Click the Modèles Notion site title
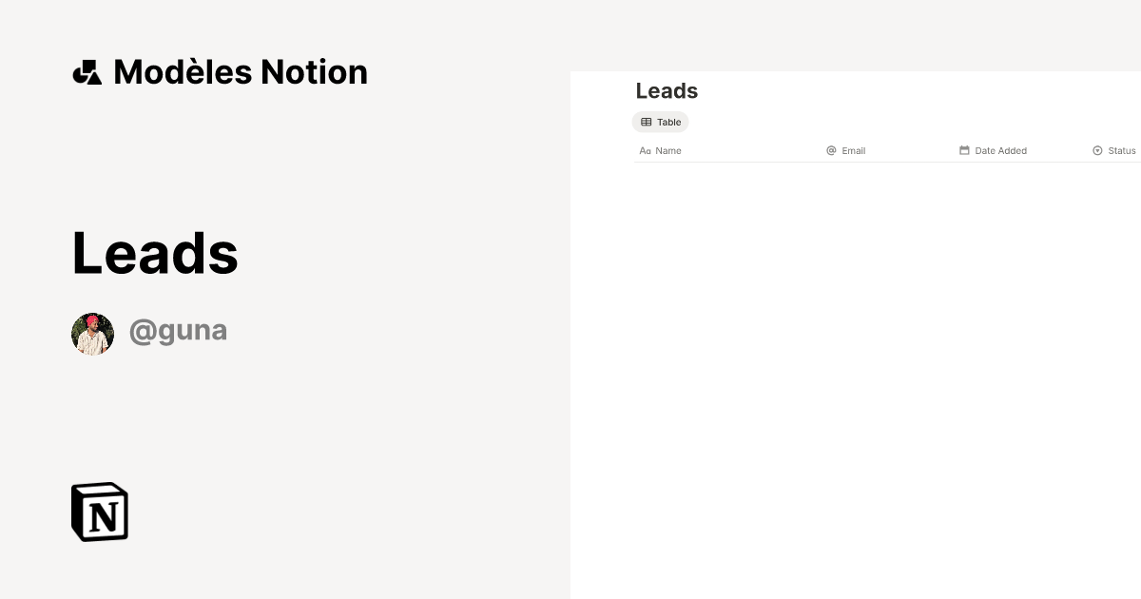Screen dimensions: 1141x599 [240, 71]
